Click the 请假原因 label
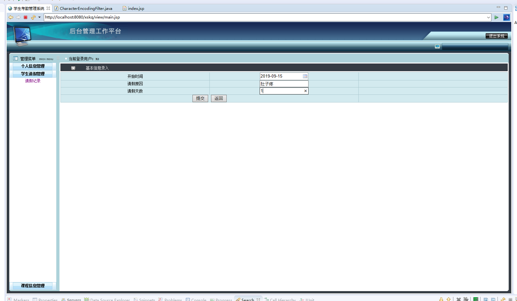This screenshot has width=517, height=301. pyautogui.click(x=135, y=84)
